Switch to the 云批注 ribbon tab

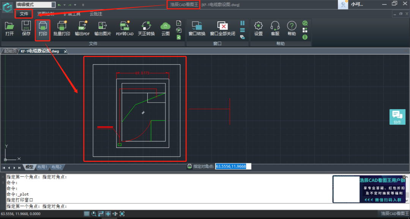tap(96, 14)
